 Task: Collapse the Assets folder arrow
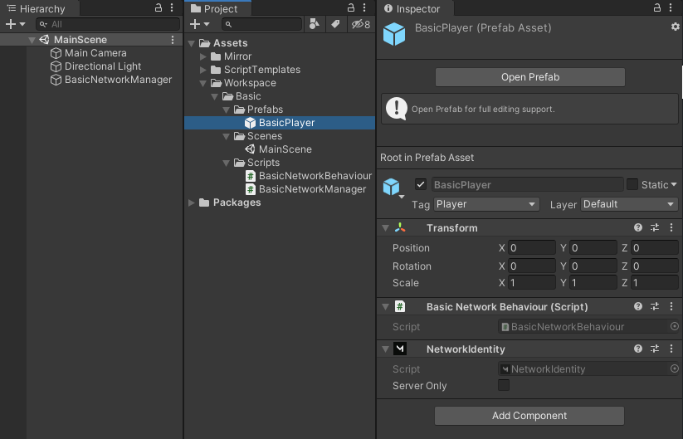pyautogui.click(x=191, y=43)
